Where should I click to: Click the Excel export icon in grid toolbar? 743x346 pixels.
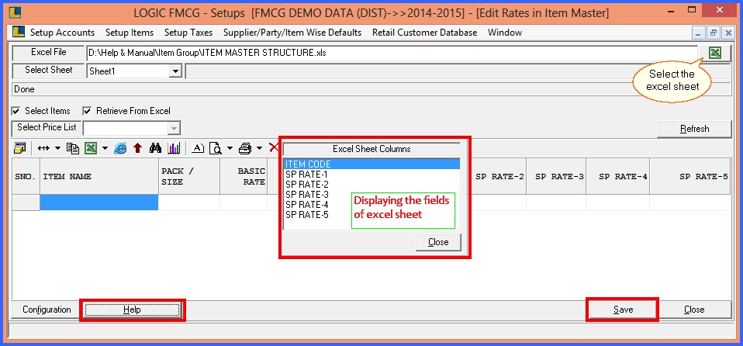coord(91,148)
